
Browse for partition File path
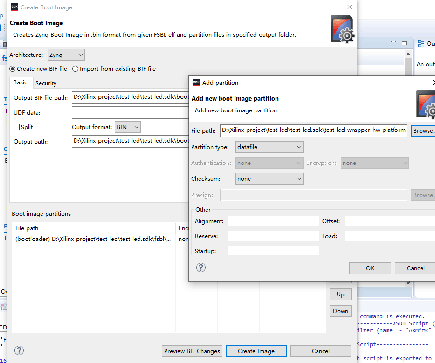(423, 130)
